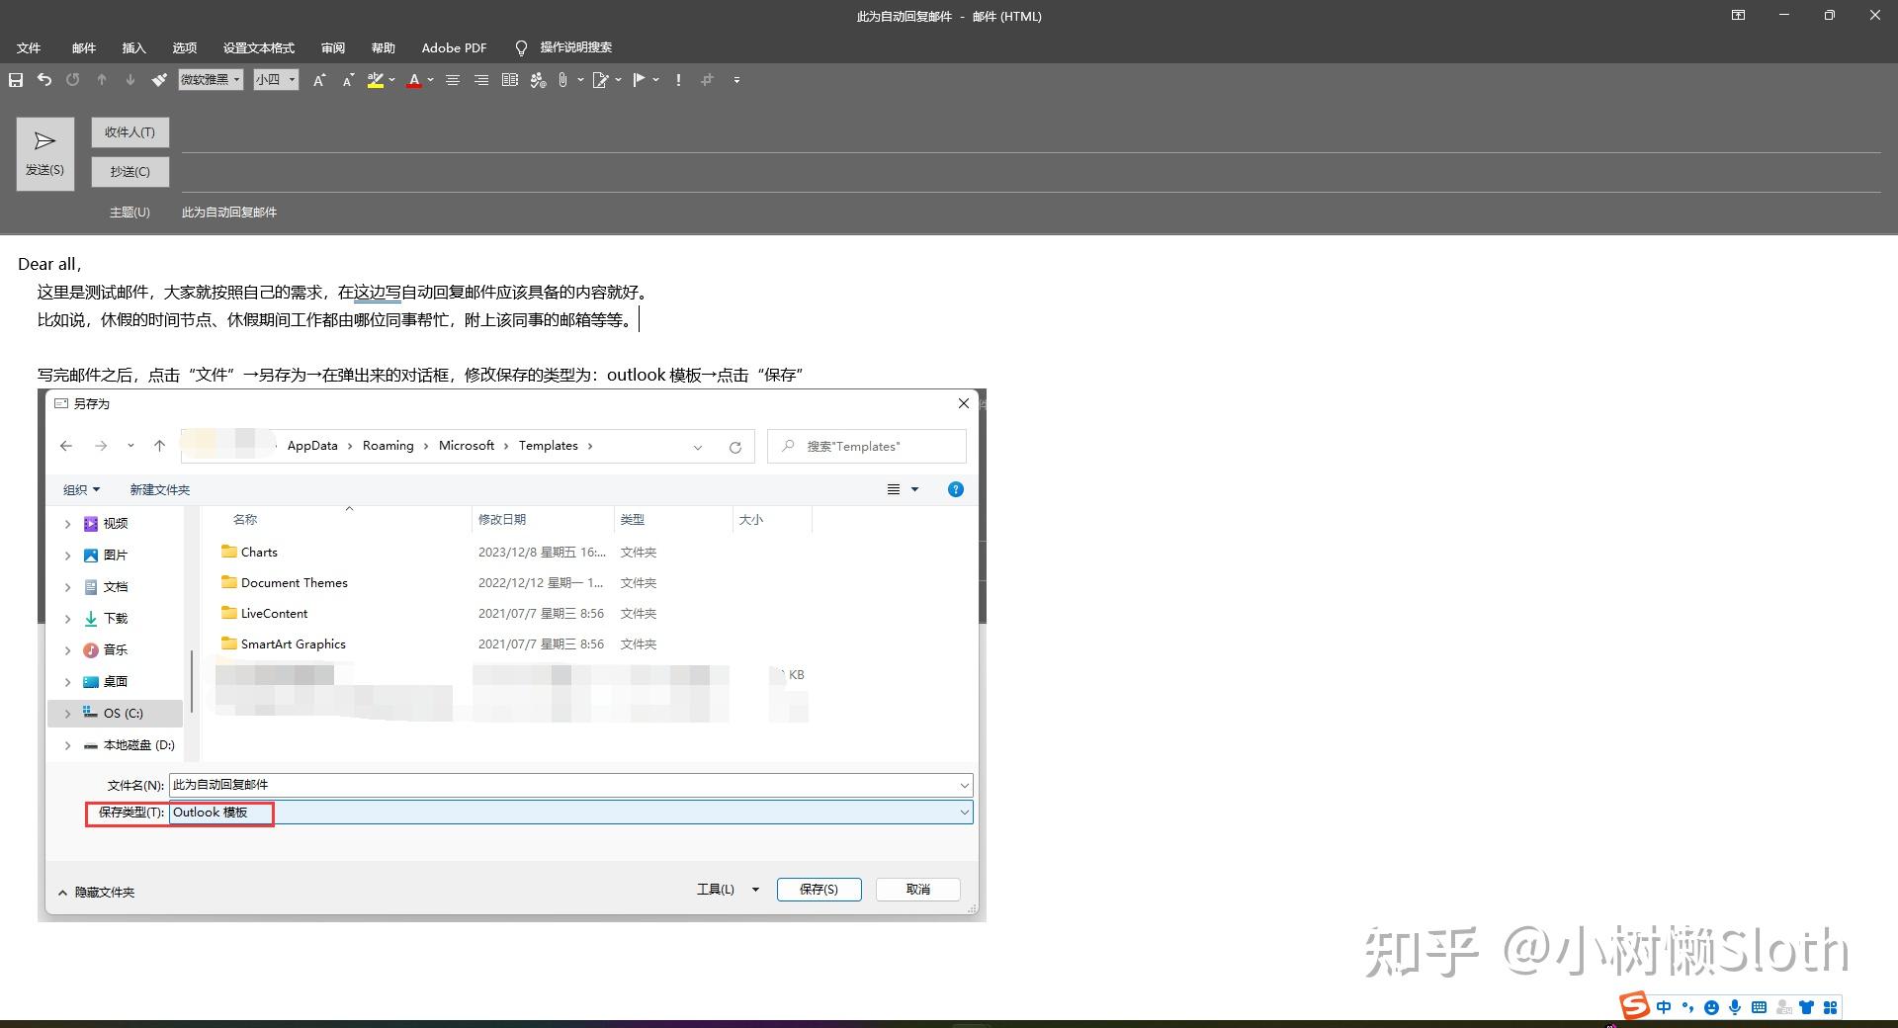Click the body line starting 写完邮件之后
Image resolution: width=1898 pixels, height=1028 pixels.
421,376
